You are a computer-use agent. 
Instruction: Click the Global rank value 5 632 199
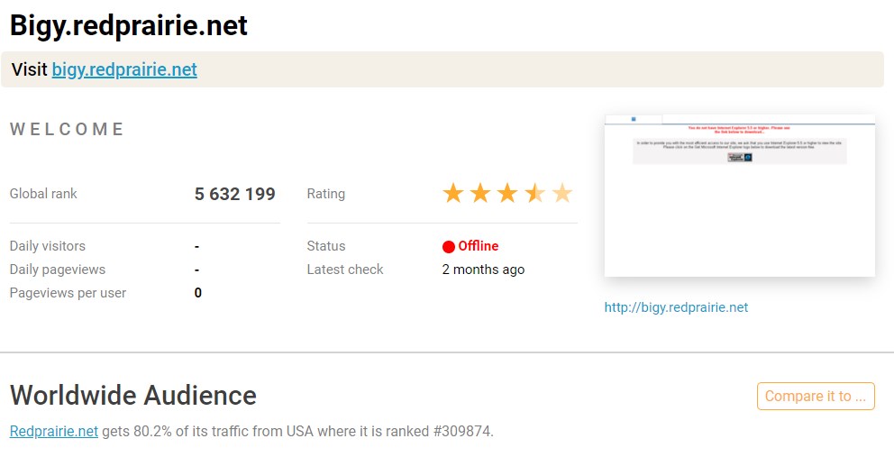[x=235, y=194]
